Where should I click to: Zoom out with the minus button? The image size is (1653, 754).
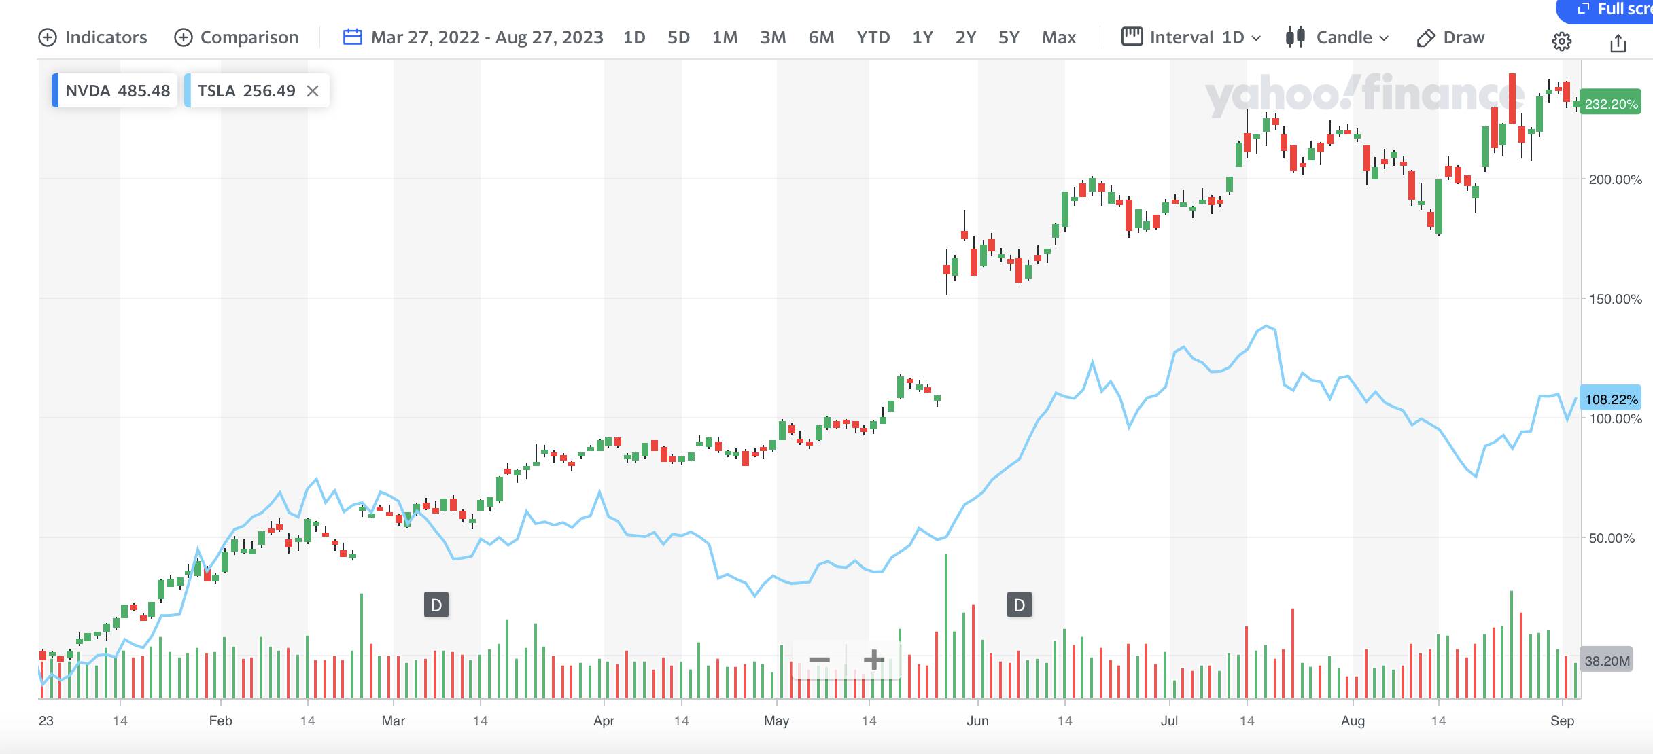[x=819, y=660]
